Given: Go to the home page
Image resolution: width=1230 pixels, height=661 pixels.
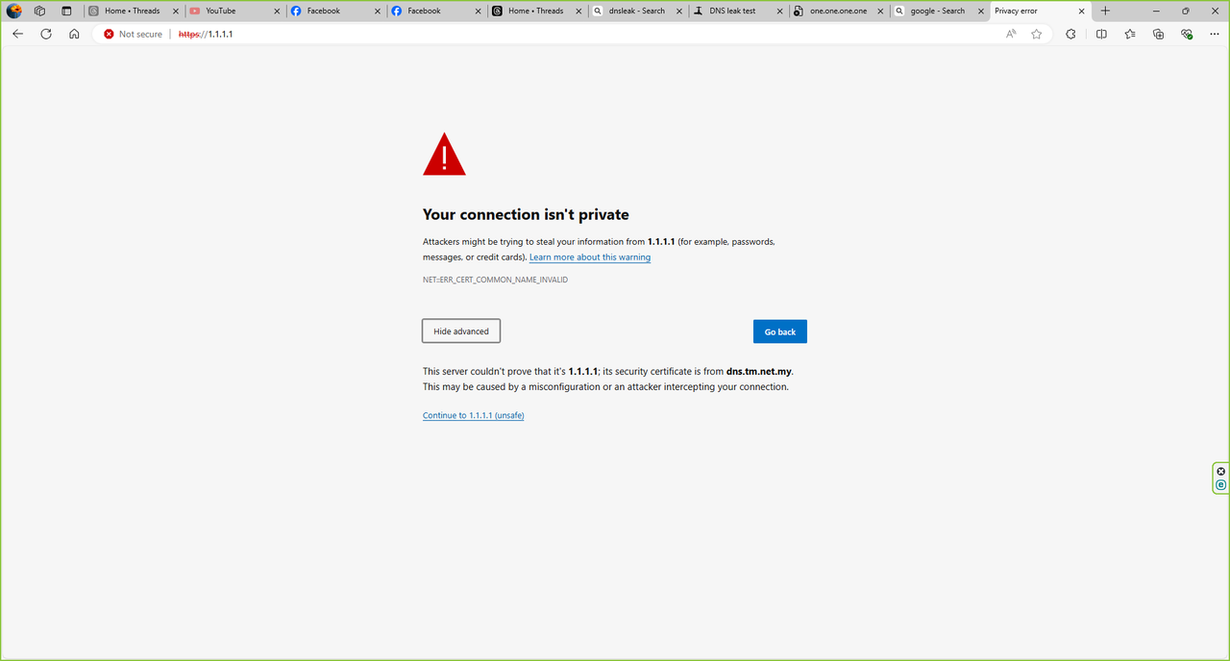Looking at the screenshot, I should (x=74, y=34).
